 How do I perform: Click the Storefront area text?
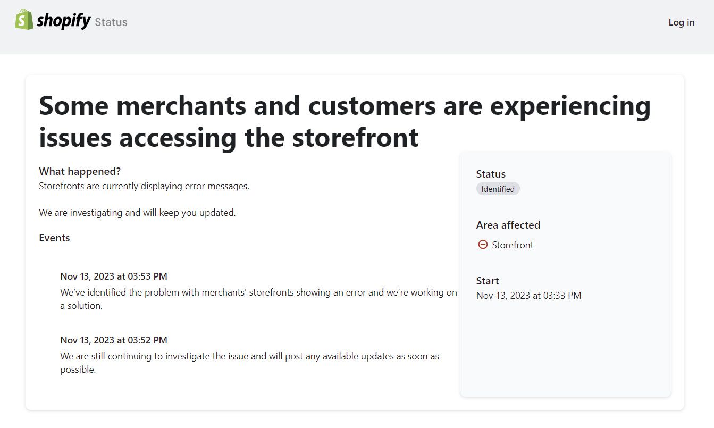pyautogui.click(x=513, y=245)
